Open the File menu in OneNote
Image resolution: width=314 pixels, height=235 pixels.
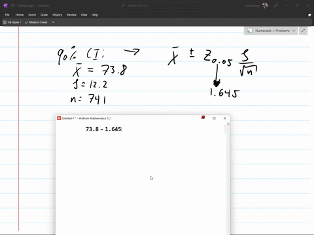coord(7,15)
